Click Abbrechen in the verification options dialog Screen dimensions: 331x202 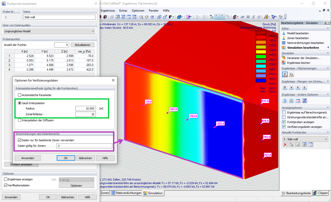(x=86, y=158)
